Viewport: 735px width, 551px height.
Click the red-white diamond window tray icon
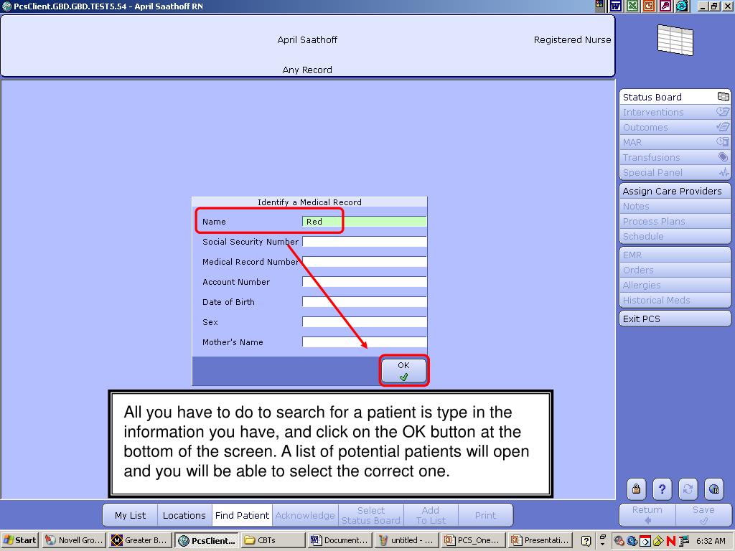point(645,541)
